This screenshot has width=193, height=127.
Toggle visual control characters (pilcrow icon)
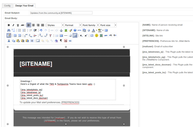pos(61,41)
